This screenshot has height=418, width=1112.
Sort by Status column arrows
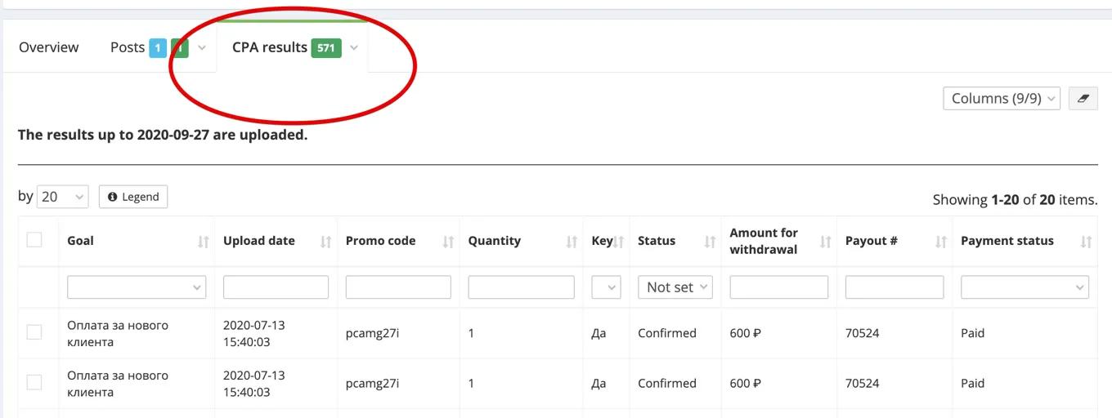pos(709,242)
